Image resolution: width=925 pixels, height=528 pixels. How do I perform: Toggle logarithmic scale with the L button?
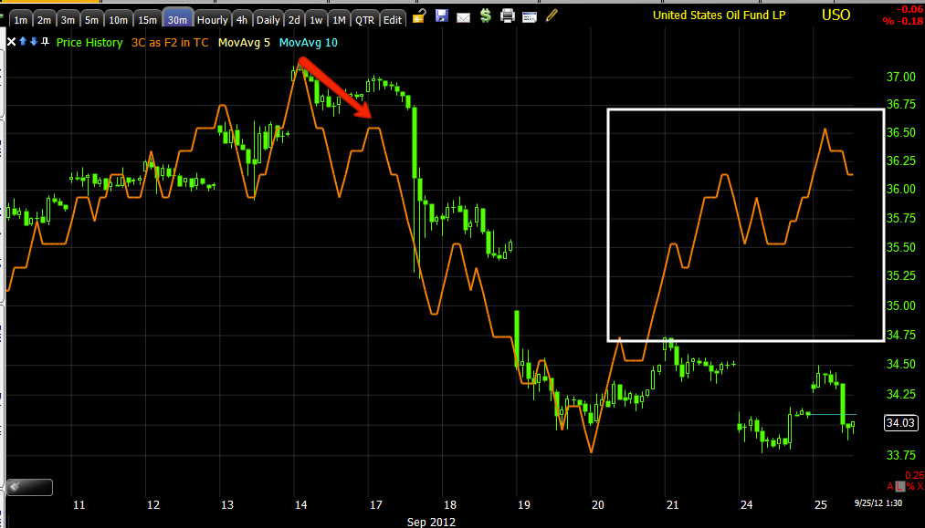899,486
